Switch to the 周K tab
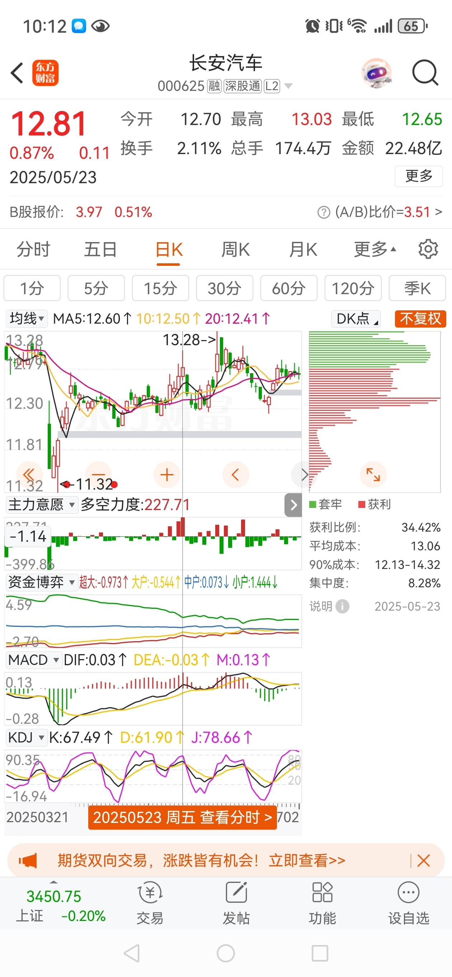Screen dimensions: 452x977 coord(236,249)
